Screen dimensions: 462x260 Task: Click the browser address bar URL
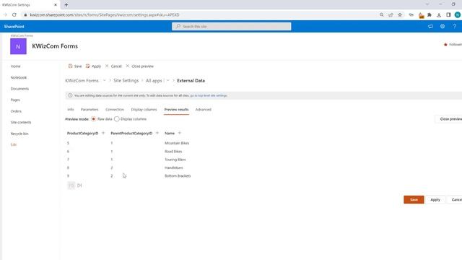point(105,14)
